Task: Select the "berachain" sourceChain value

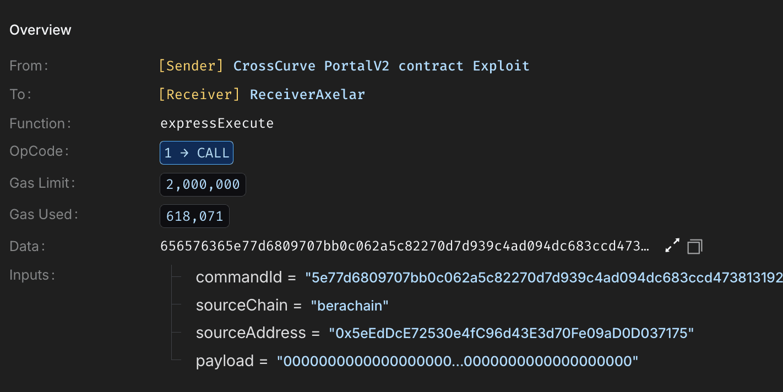Action: 351,306
